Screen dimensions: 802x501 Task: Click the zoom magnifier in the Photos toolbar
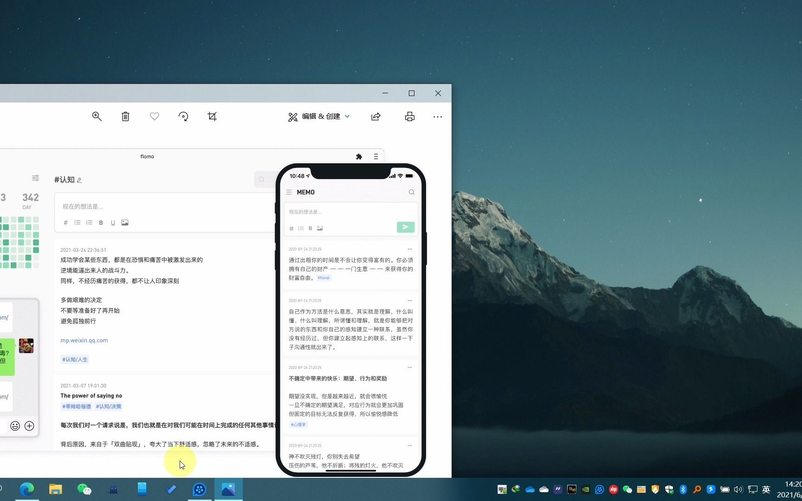97,116
